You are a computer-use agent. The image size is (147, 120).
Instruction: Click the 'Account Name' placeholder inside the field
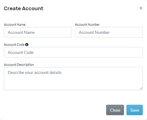click(21, 32)
